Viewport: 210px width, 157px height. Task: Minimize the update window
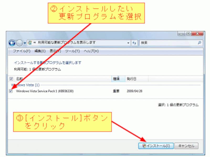point(181,34)
